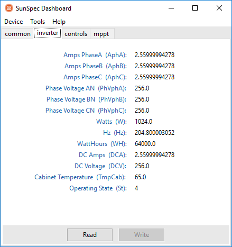Screen dimensions: 232x247
Task: Minimize the SunSpec Dashboard window
Action: pyautogui.click(x=171, y=8)
